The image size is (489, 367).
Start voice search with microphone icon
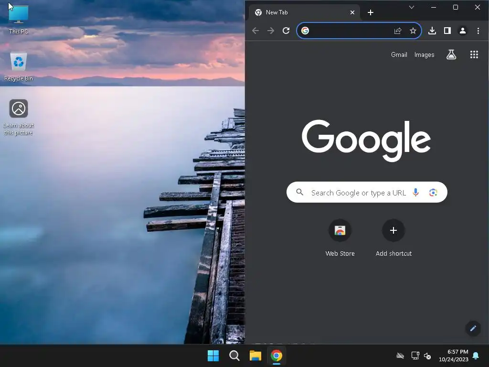coord(415,192)
